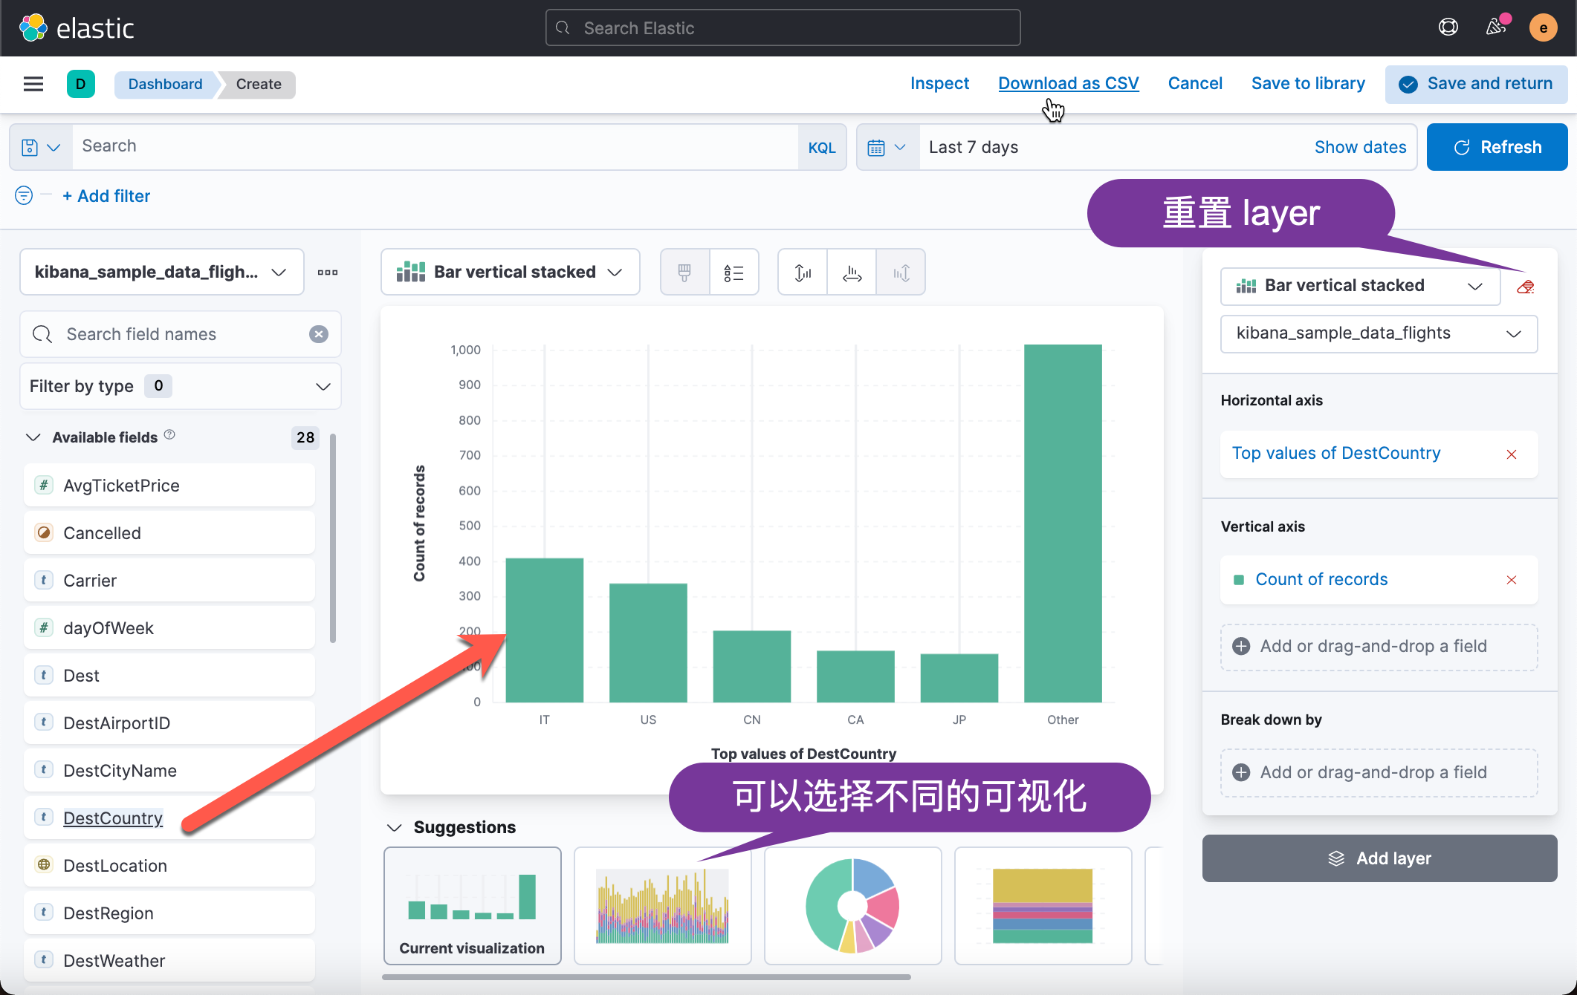Toggle KQL query language switch
1577x995 pixels.
821,147
